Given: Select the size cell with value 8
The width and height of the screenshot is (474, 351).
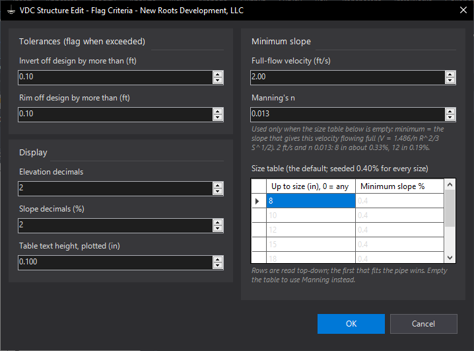Looking at the screenshot, I should point(311,201).
